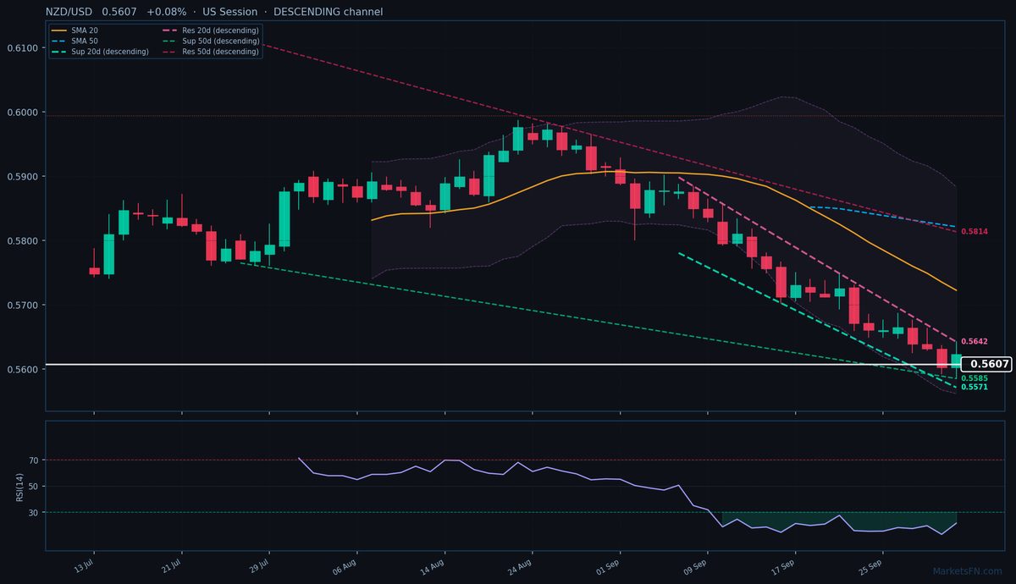Click the 01 Sep date label
The height and width of the screenshot is (584, 1016).
point(608,565)
